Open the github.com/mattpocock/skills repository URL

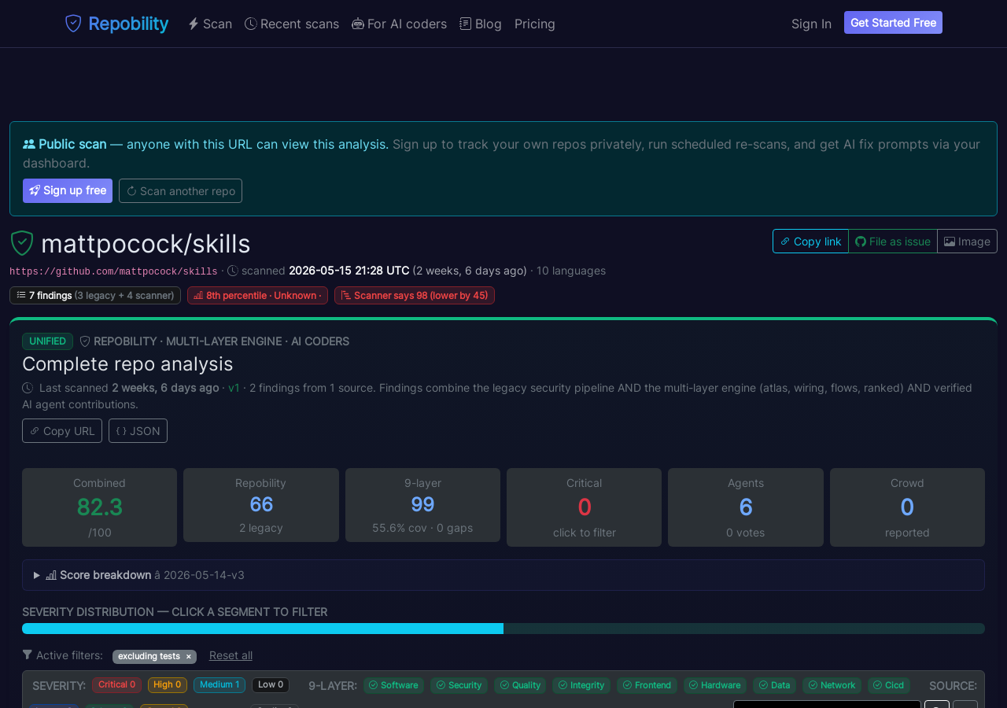(x=113, y=271)
